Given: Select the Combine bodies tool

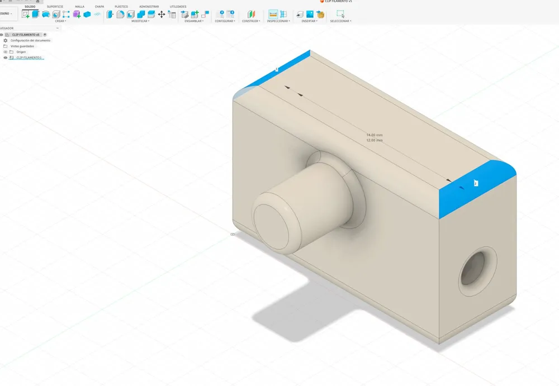Looking at the screenshot, I should coord(141,15).
